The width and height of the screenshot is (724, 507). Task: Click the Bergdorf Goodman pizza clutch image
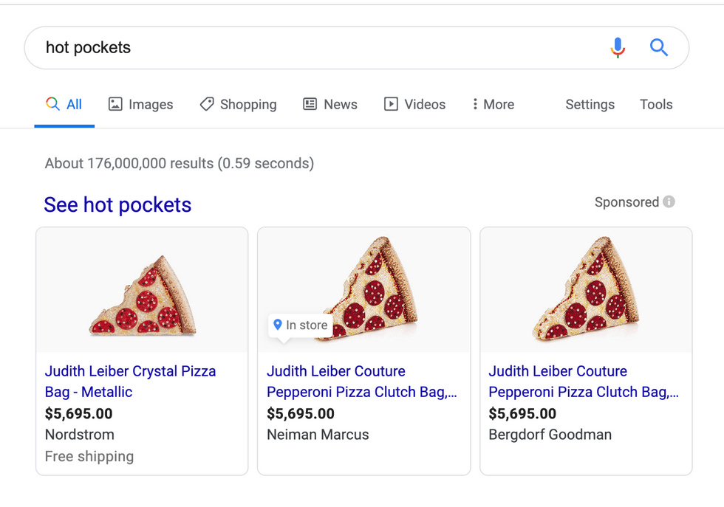[x=586, y=290]
